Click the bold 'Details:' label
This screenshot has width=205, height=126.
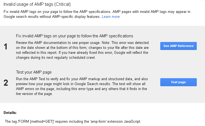click(x=10, y=113)
